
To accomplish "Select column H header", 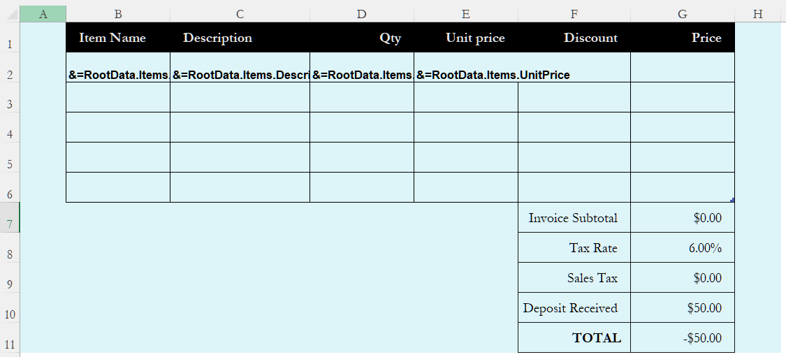I will pos(757,14).
